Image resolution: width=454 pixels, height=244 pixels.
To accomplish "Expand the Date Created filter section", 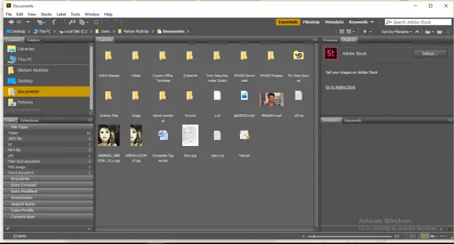I will [48, 185].
